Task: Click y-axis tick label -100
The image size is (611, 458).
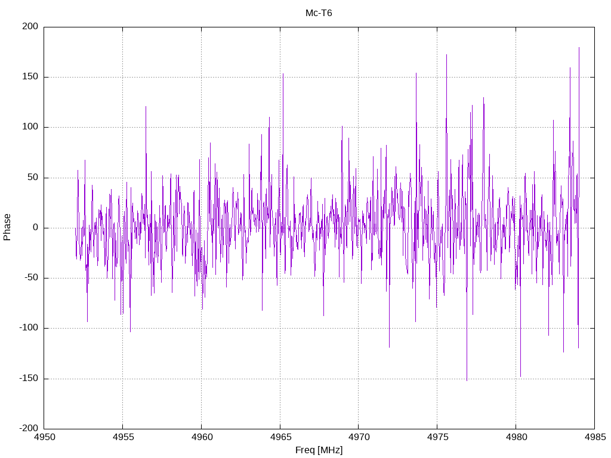Action: click(29, 327)
